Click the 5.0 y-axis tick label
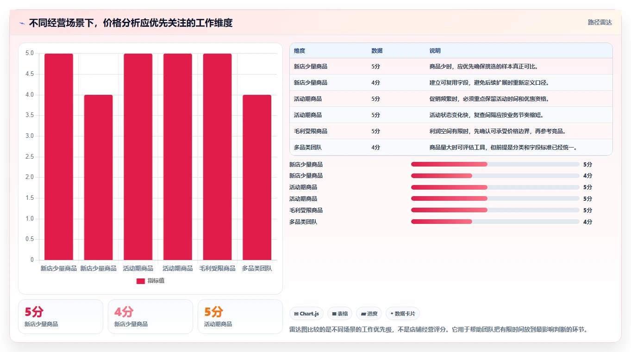The image size is (631, 352). 30,53
